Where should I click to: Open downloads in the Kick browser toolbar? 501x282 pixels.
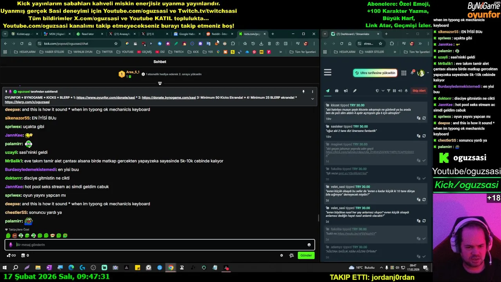[261, 43]
